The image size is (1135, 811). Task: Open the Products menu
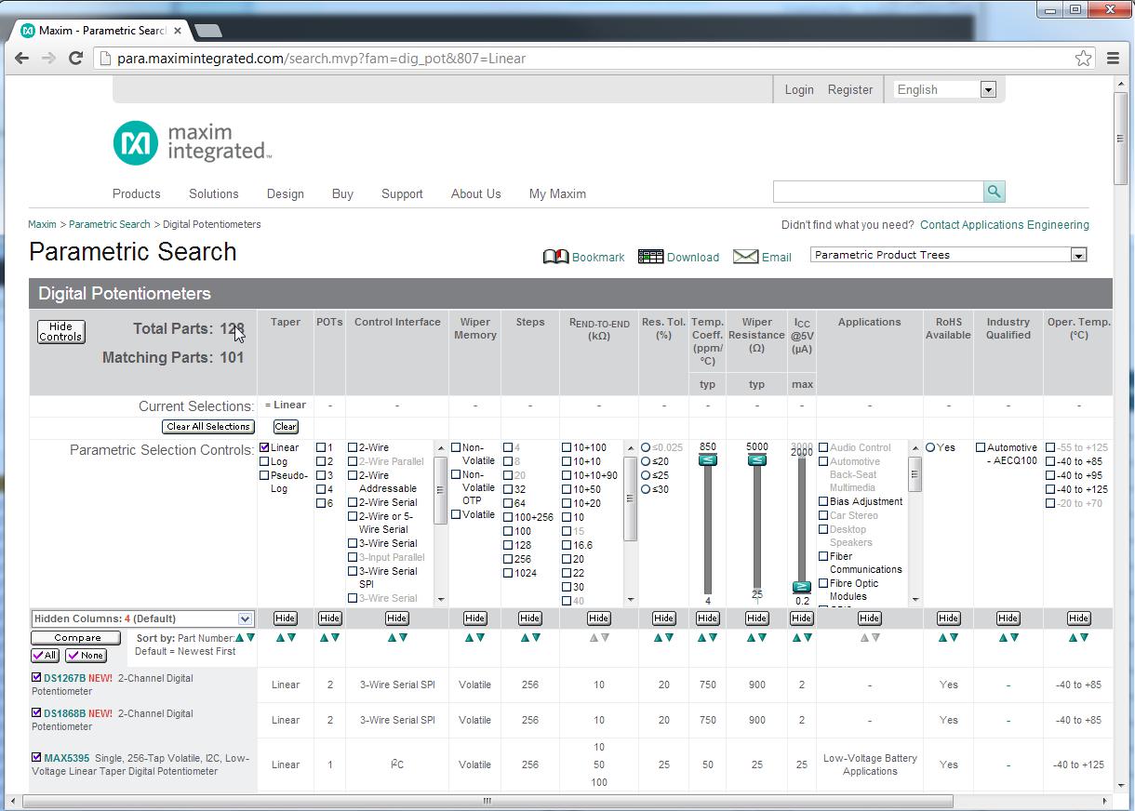click(x=136, y=193)
